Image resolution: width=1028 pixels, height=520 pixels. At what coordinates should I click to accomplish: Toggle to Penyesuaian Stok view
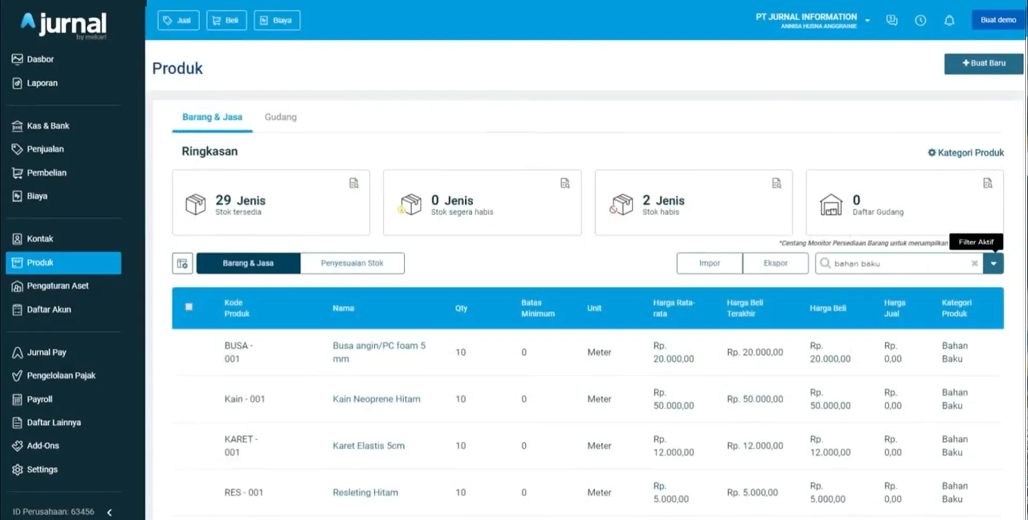click(x=352, y=263)
